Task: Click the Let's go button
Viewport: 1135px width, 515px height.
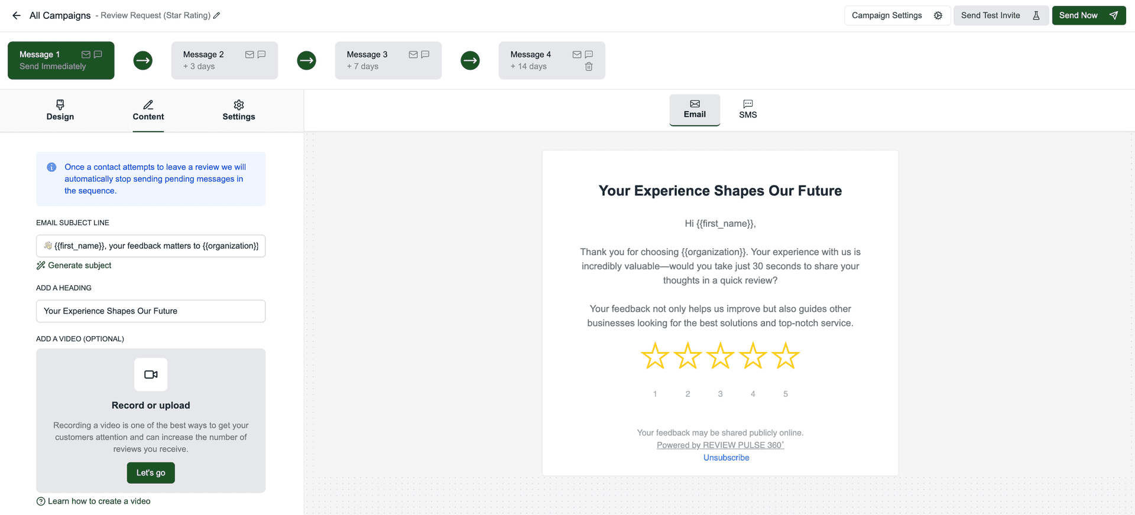Action: 151,473
